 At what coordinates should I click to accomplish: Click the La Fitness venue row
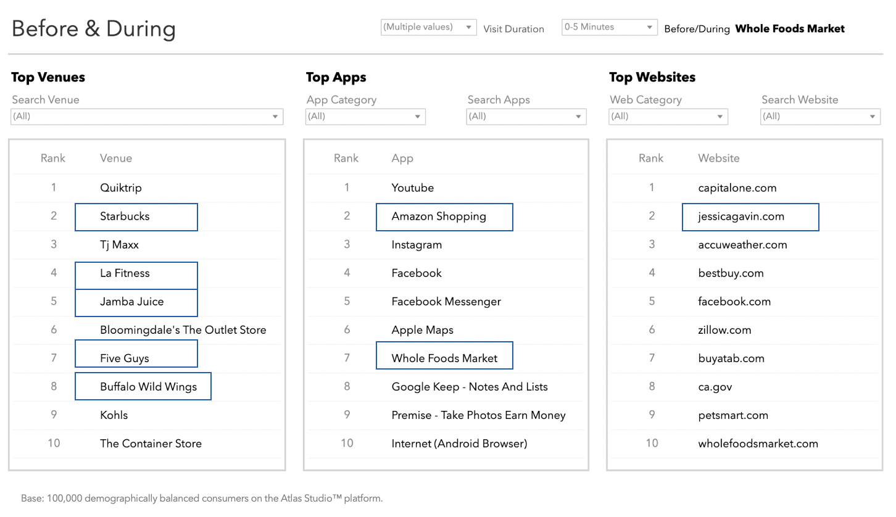point(136,273)
